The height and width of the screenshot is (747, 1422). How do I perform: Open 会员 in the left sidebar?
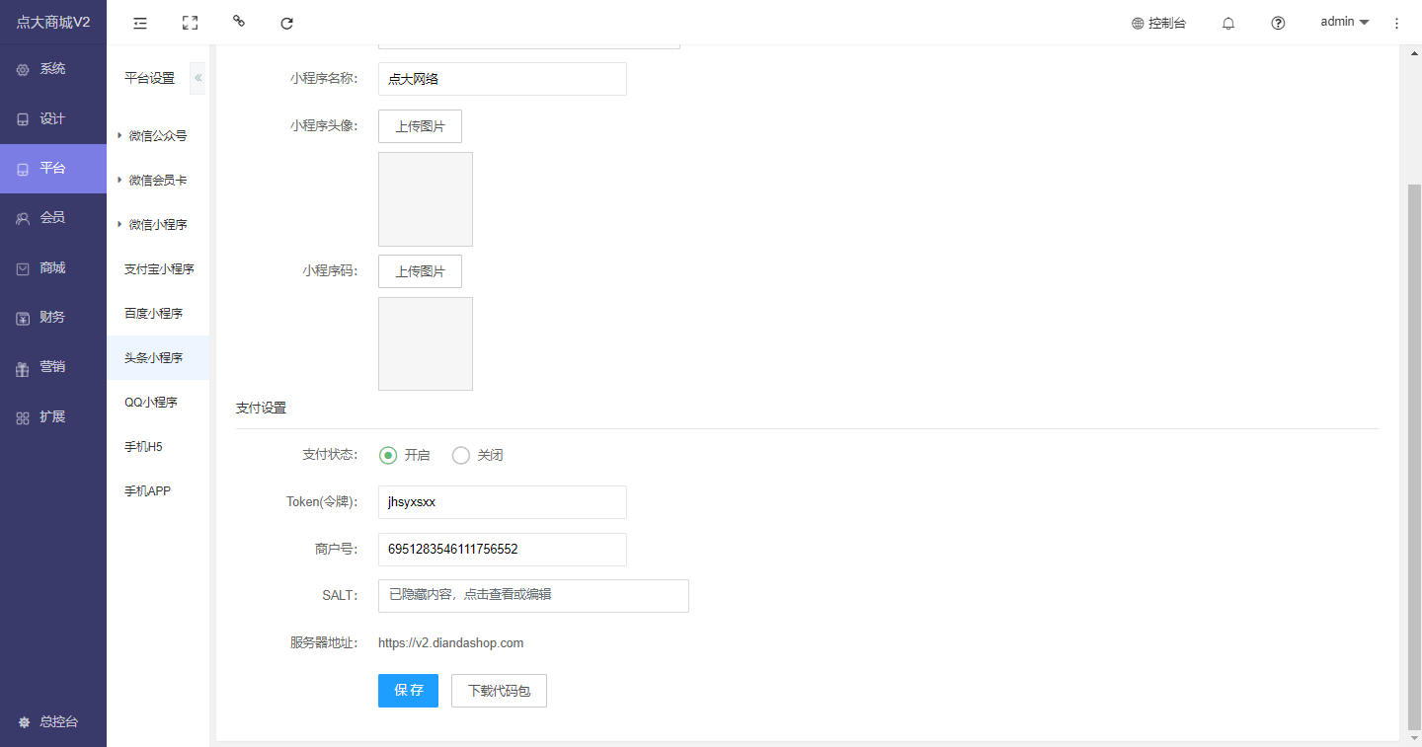point(52,218)
